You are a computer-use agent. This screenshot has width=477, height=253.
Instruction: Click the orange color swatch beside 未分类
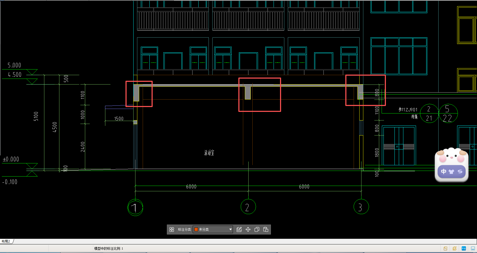pyautogui.click(x=196, y=229)
